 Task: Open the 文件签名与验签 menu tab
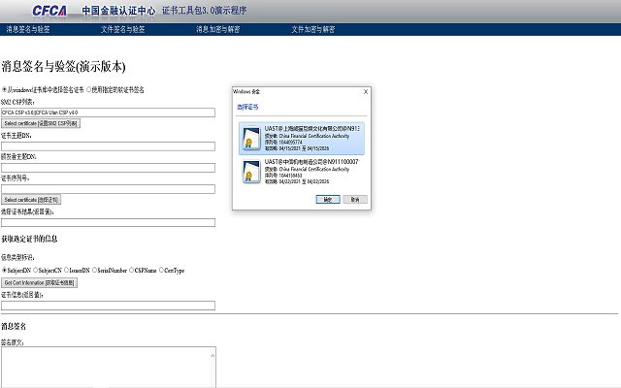tap(123, 29)
